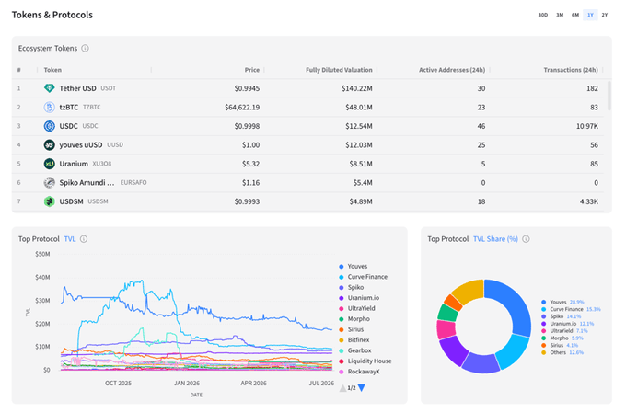Select the 3M time range

[560, 15]
